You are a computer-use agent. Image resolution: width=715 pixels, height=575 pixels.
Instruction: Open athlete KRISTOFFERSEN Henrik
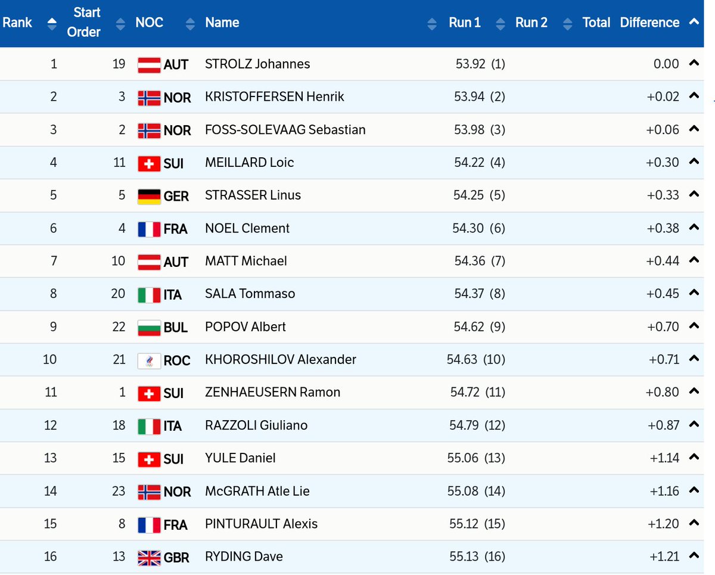click(x=275, y=97)
